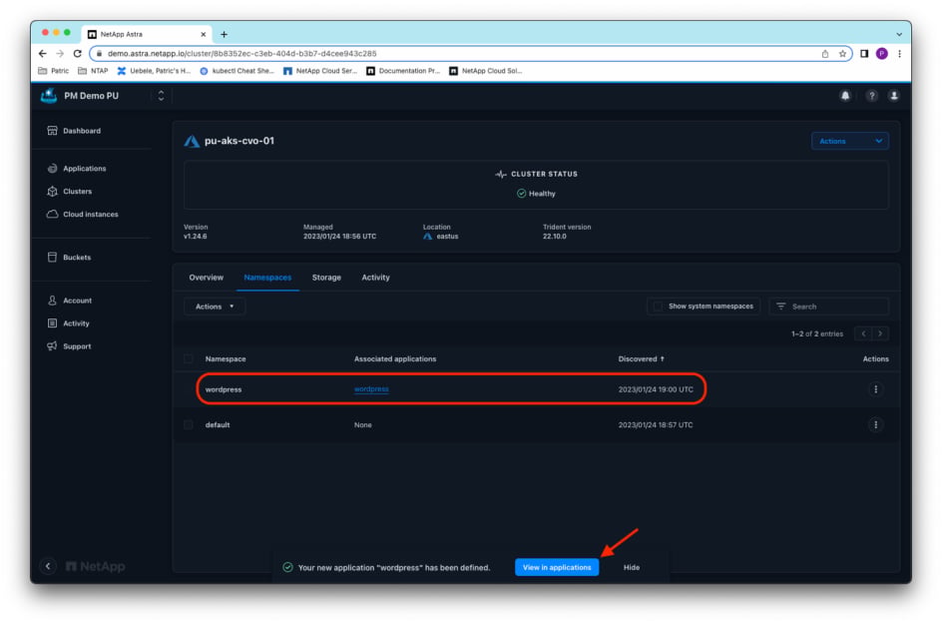Click View in applications button
The height and width of the screenshot is (624, 942).
[x=556, y=567]
